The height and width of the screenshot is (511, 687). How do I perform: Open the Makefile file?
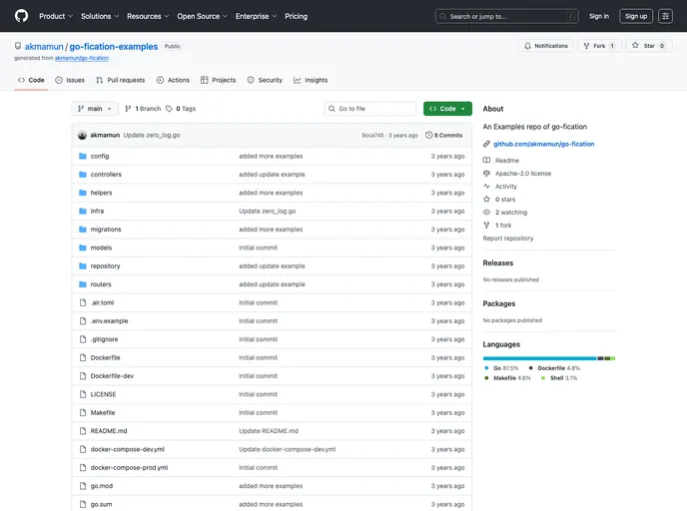pos(103,413)
